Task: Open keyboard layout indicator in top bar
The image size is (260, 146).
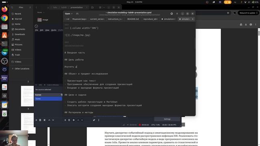Action: (x=235, y=2)
